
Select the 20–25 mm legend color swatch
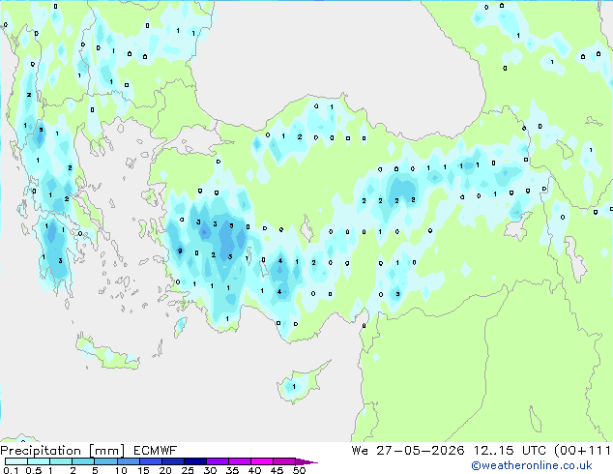click(x=172, y=461)
